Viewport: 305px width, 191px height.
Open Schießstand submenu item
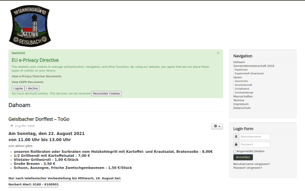242,89
